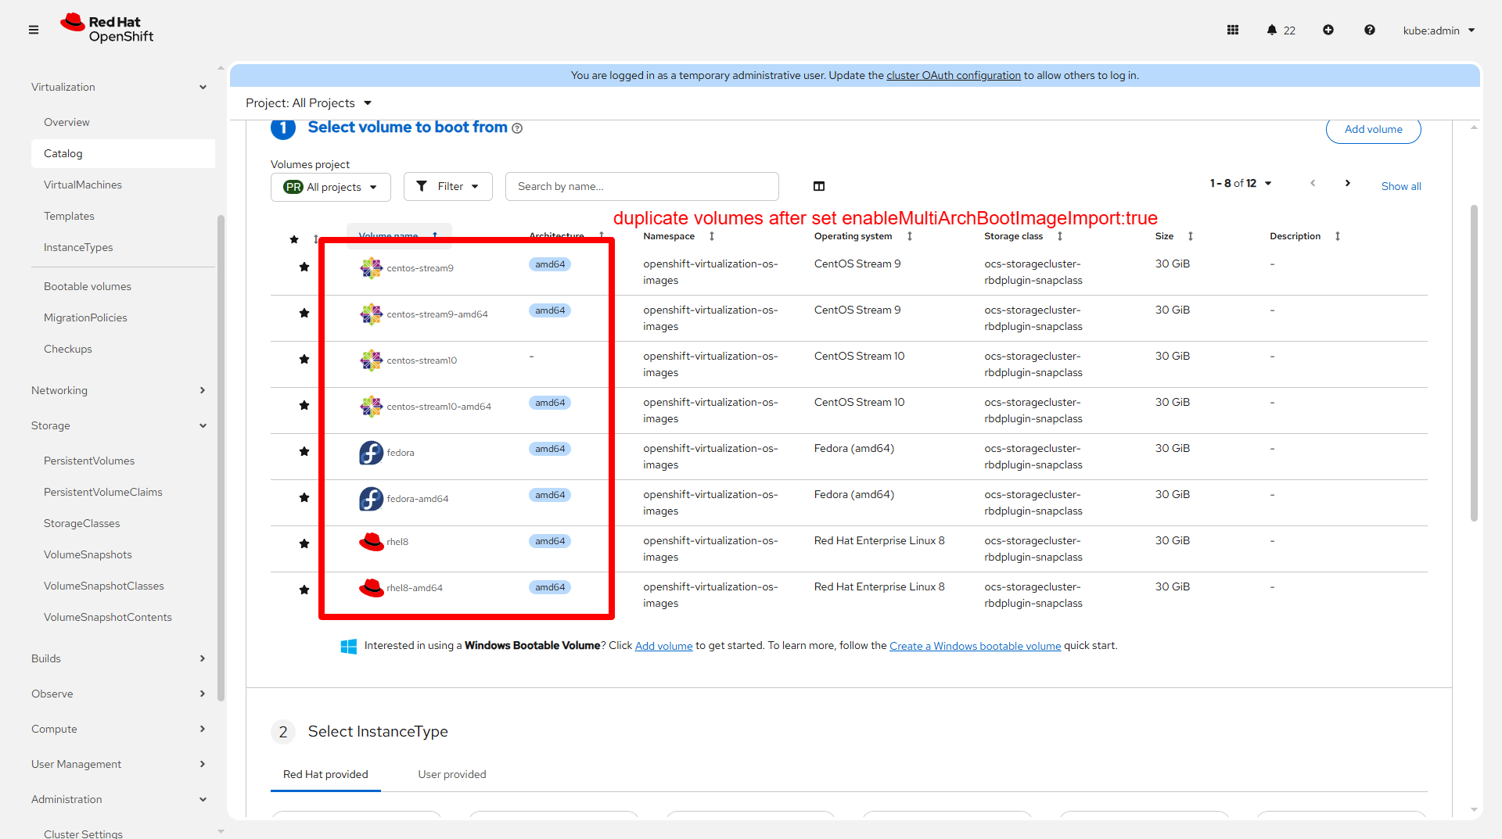Click the Fedora logo for fedora-amd64 row
The image size is (1502, 839).
[371, 499]
